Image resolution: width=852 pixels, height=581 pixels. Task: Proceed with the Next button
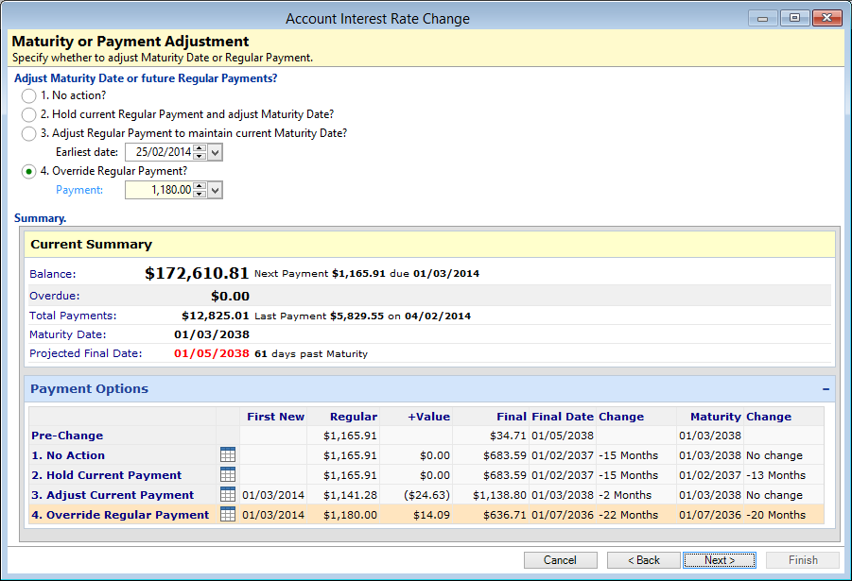tap(720, 560)
